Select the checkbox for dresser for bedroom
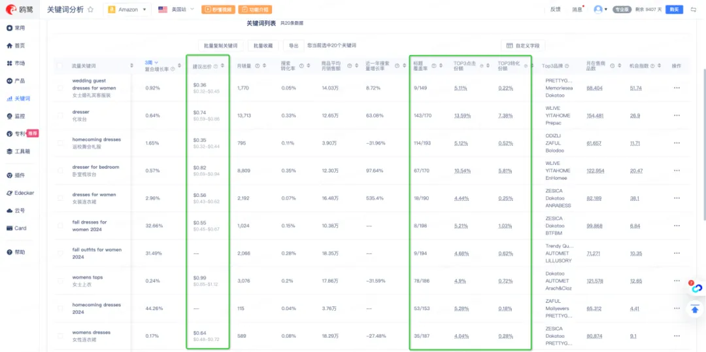The image size is (706, 352). 60,170
